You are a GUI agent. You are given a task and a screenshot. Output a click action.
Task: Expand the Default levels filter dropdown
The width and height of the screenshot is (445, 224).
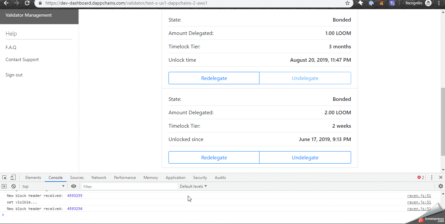193,186
